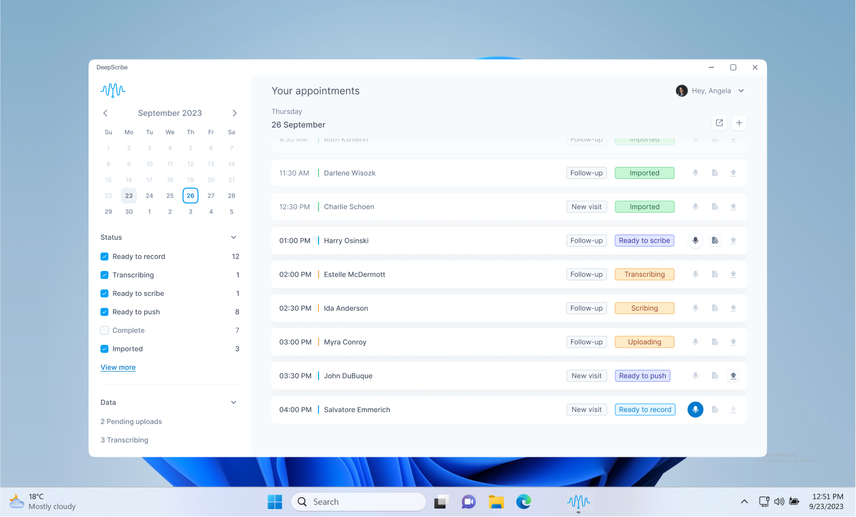Uncheck Transcribing status filter
Screen dimensions: 856x517
pyautogui.click(x=104, y=275)
